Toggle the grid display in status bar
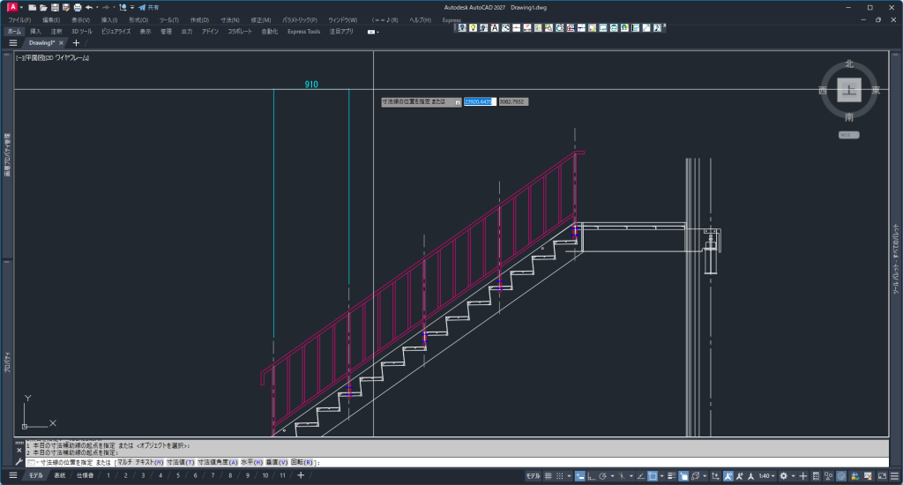The height and width of the screenshot is (485, 903). [x=548, y=476]
